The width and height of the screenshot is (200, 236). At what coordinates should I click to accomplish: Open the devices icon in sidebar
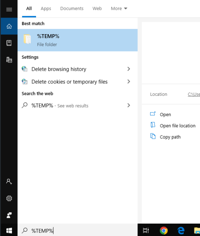tap(9, 60)
